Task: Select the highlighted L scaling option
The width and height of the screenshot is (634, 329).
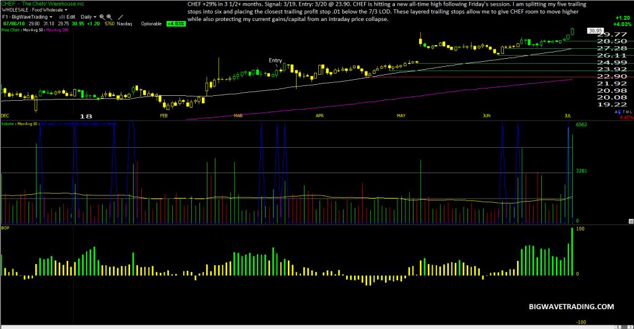Action: tap(619, 112)
